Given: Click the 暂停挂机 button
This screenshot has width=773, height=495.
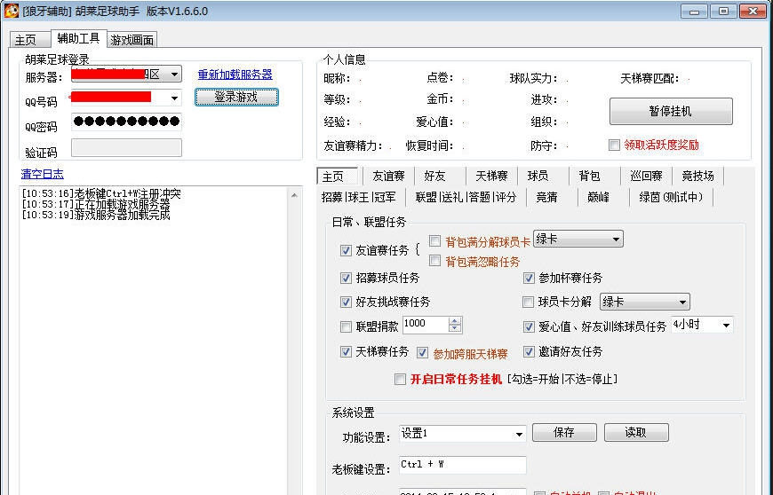Looking at the screenshot, I should pyautogui.click(x=671, y=111).
